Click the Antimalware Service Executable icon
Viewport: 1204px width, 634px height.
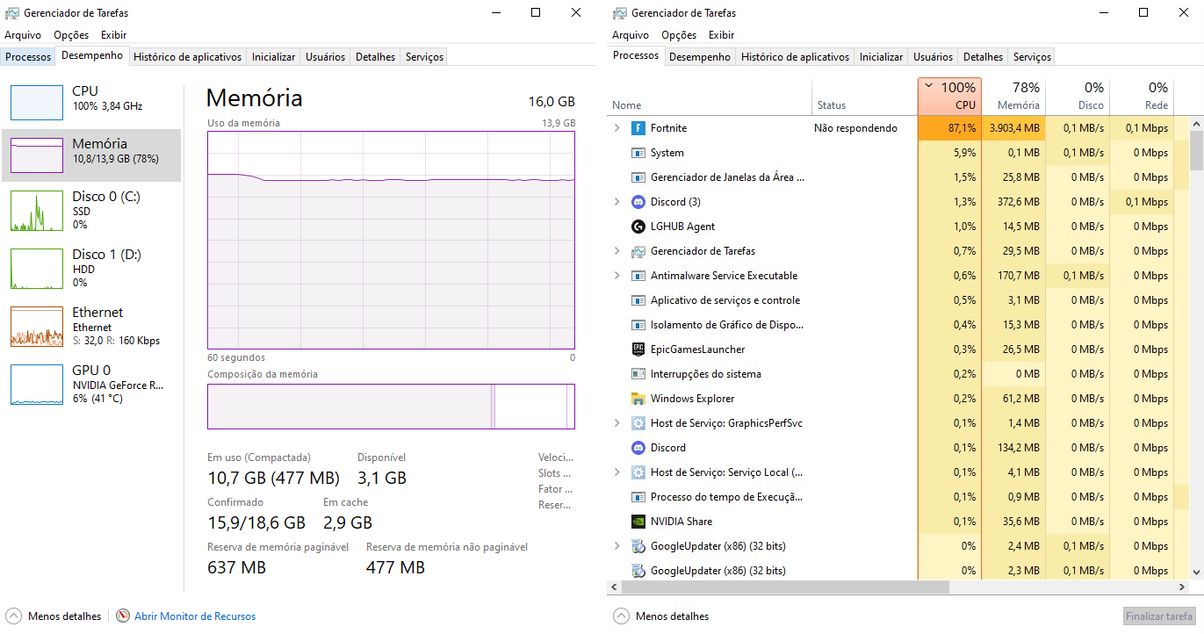coord(638,276)
